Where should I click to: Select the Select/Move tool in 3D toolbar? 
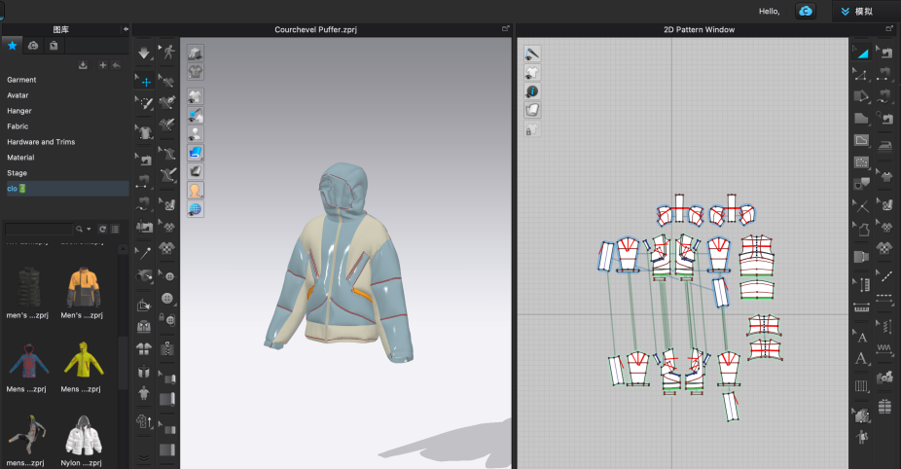145,82
